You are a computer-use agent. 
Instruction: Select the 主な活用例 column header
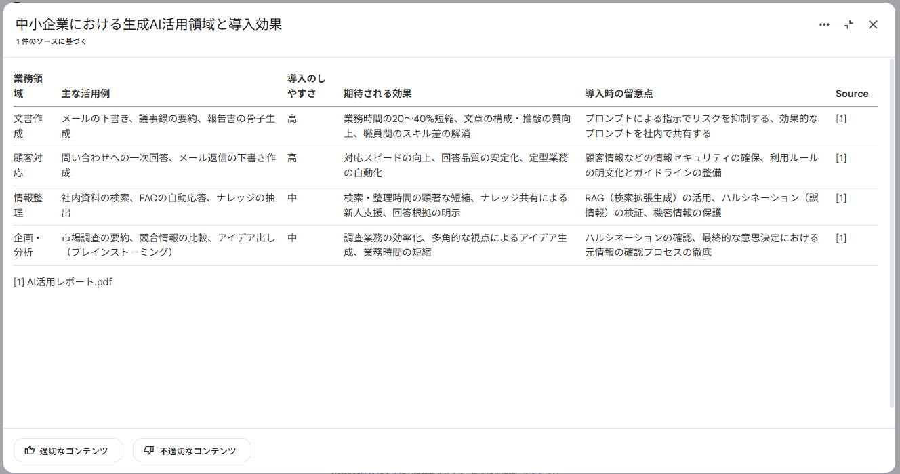[85, 94]
